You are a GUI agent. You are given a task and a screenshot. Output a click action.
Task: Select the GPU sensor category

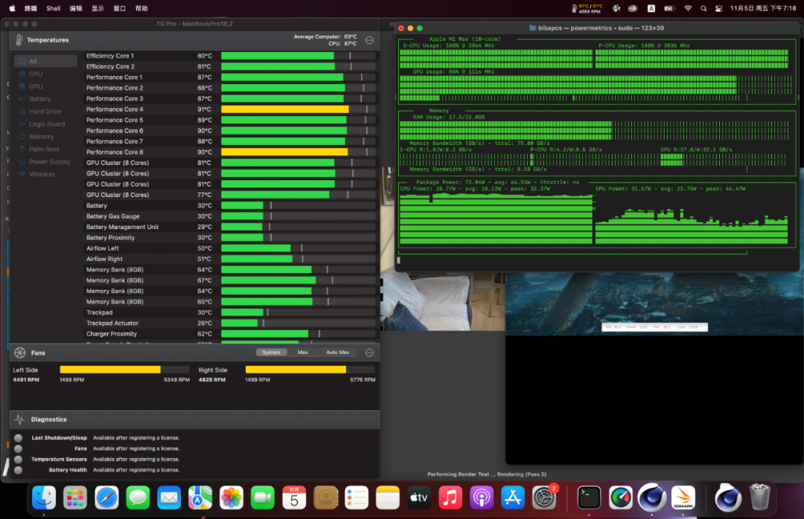(x=36, y=86)
